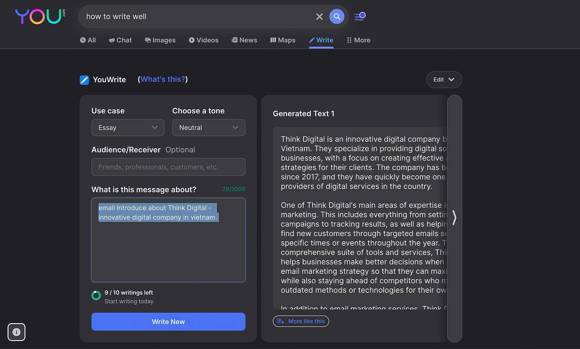Switch to the Chat tab
The height and width of the screenshot is (349, 580).
120,40
